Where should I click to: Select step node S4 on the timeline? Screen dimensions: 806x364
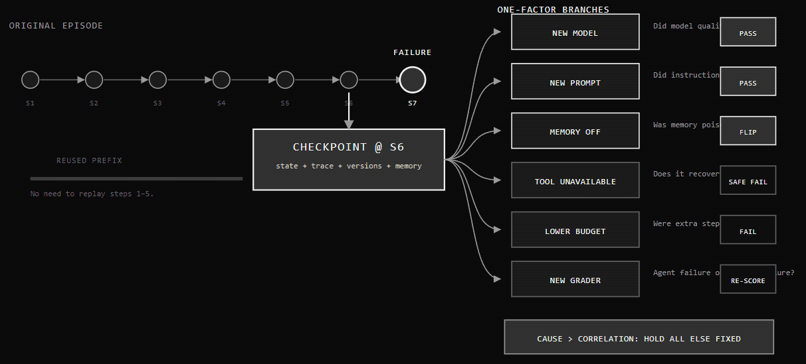pos(221,80)
